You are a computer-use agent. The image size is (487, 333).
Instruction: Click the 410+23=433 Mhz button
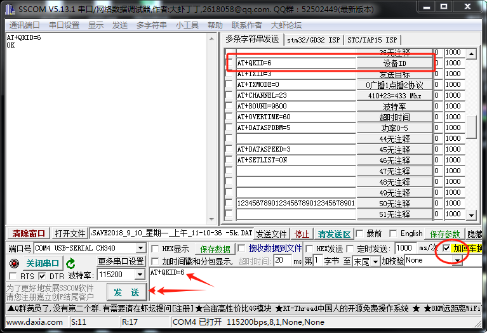pyautogui.click(x=394, y=96)
